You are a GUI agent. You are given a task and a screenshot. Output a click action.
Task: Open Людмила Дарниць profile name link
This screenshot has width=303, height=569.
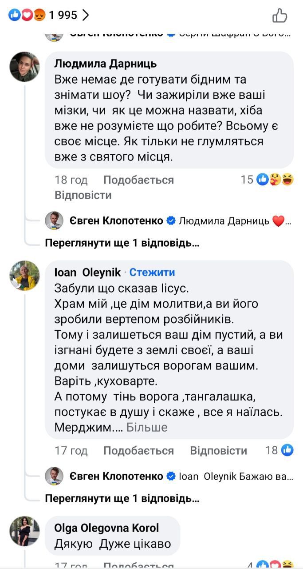(x=106, y=64)
